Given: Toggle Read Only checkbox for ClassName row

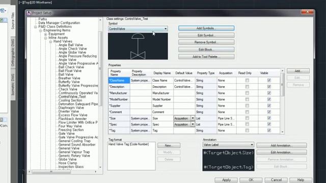Looking at the screenshot, I should (x=247, y=80).
